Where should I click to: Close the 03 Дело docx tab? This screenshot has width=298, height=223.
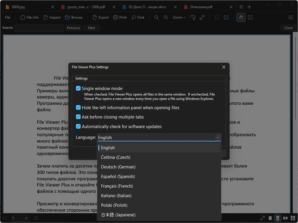click(175, 7)
